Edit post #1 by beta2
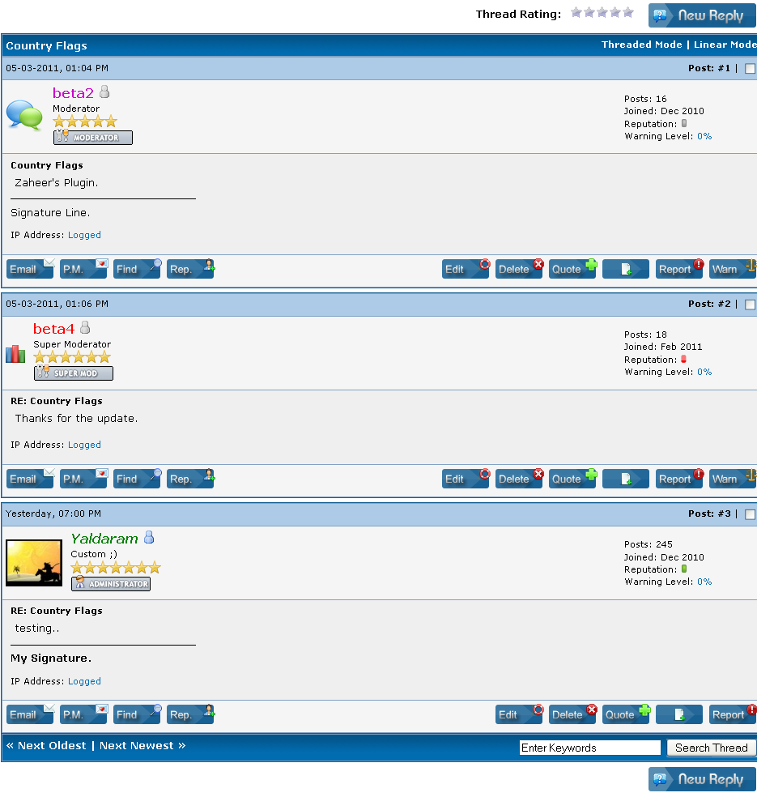 [466, 269]
